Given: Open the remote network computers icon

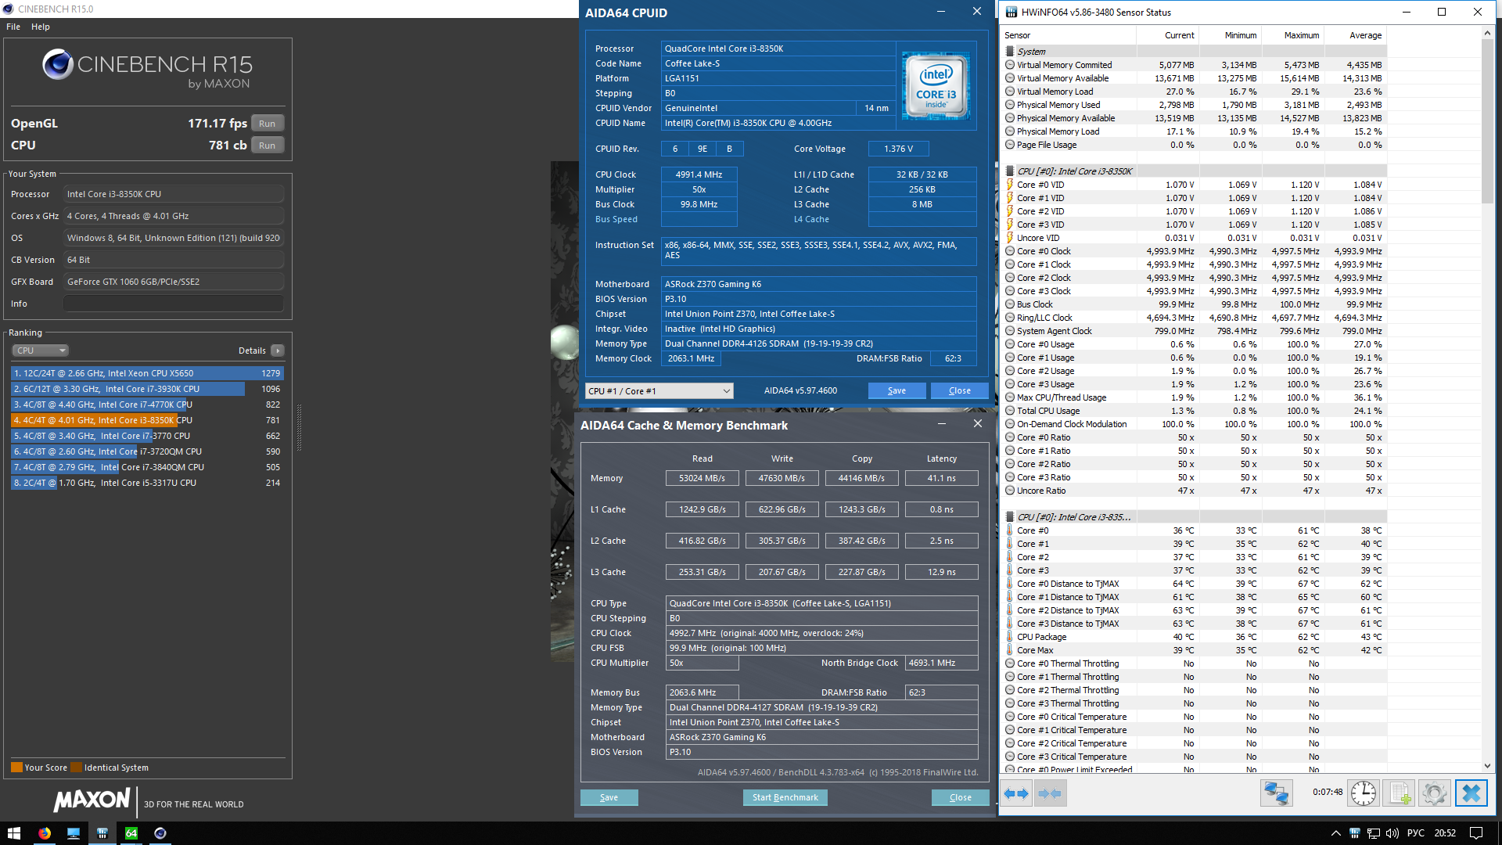Looking at the screenshot, I should coord(1276,793).
